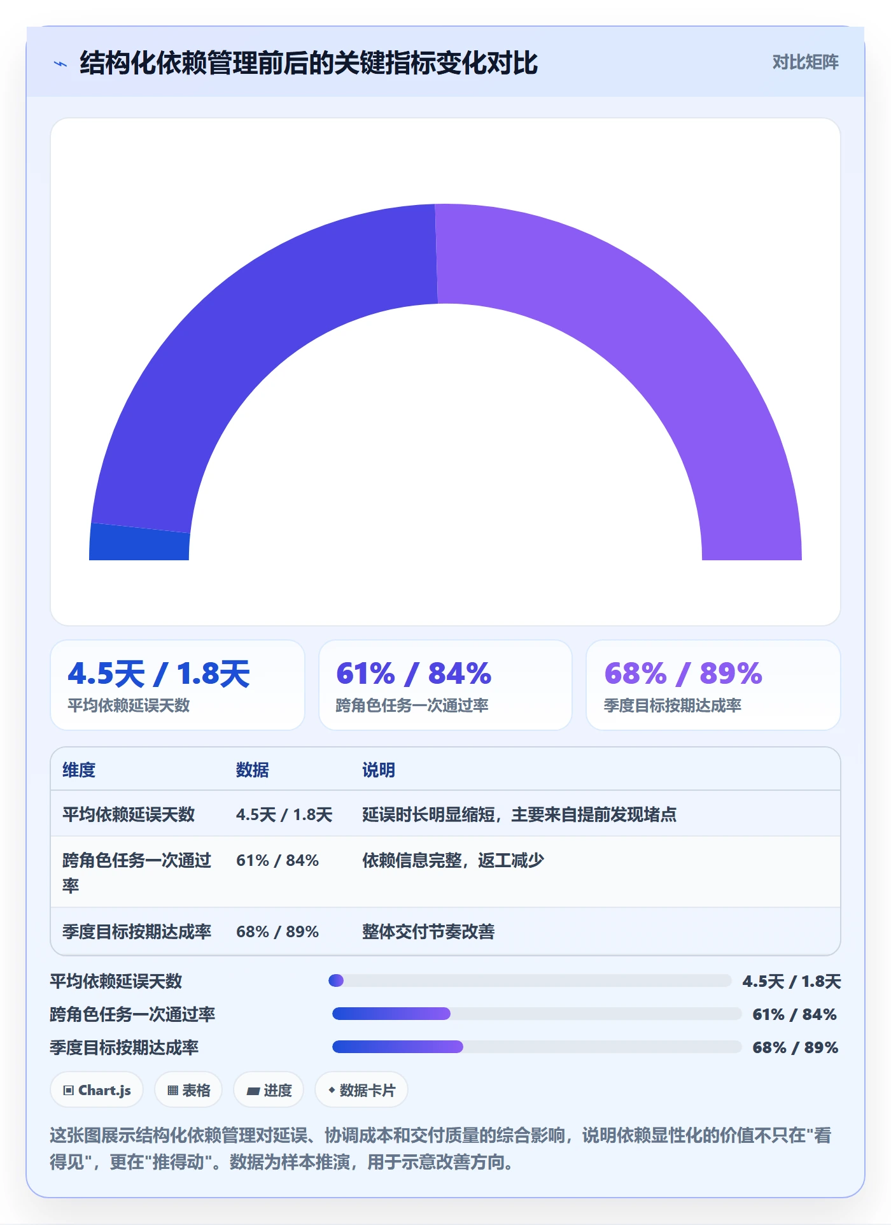Click the 61% / 84% data card
The height and width of the screenshot is (1225, 891).
pyautogui.click(x=445, y=685)
